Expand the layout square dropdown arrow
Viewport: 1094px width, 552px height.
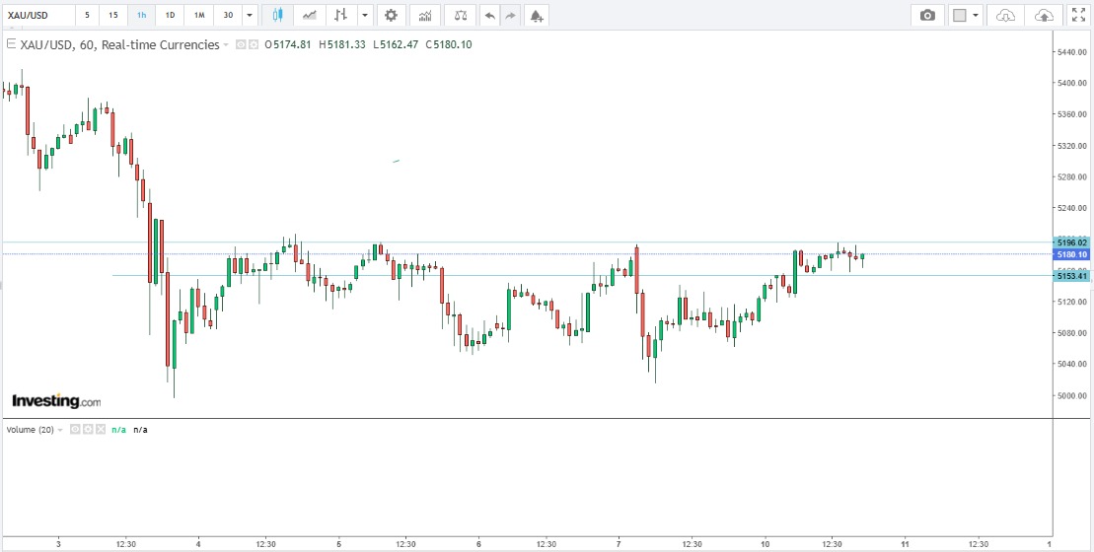[x=976, y=15]
